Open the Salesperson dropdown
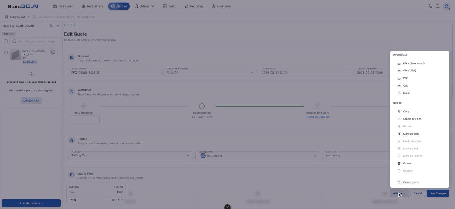The width and height of the screenshot is (455, 209). pos(258,156)
